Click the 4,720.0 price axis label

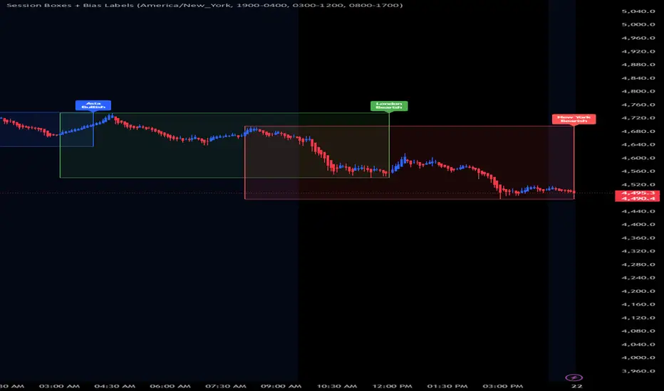pyautogui.click(x=638, y=118)
